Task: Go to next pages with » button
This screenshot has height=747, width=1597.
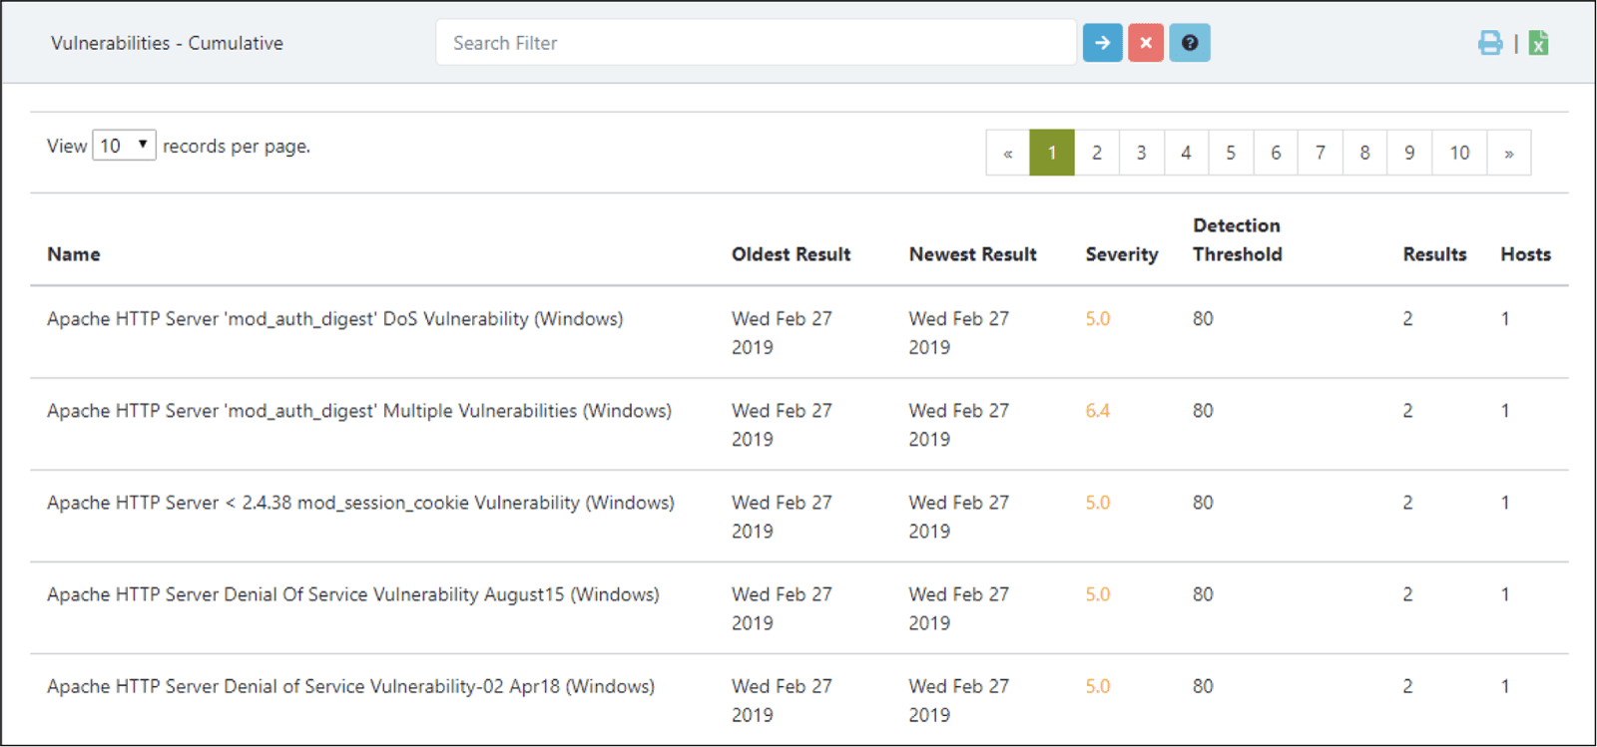Action: point(1509,153)
